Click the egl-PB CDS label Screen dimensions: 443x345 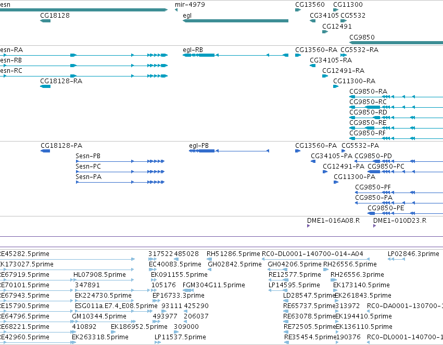[199, 146]
